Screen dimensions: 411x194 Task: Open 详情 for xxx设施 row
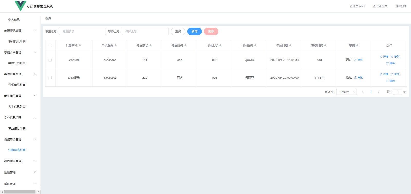pyautogui.click(x=384, y=57)
